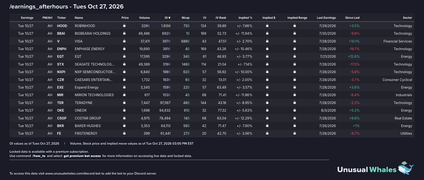The width and height of the screenshot is (424, 180).
Task: Click the MIRION TECHNOLOGIES name
Action: tap(94, 95)
